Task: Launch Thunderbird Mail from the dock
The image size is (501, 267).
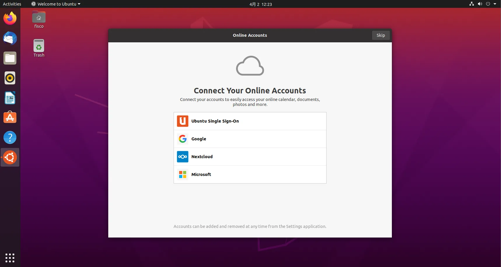Action: [x=10, y=38]
